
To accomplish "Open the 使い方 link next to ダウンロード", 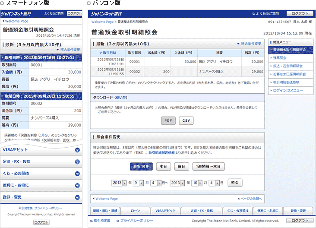I will pyautogui.click(x=121, y=98).
